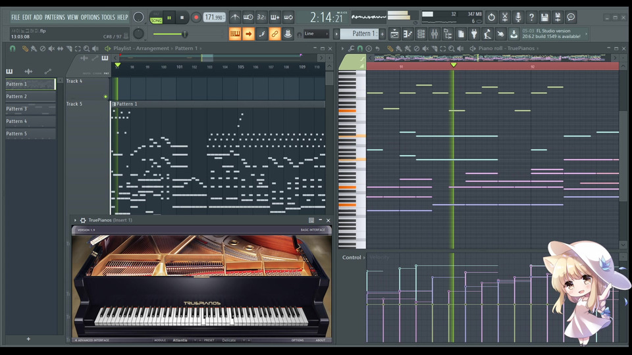Open the Playlist view button

pos(394,34)
